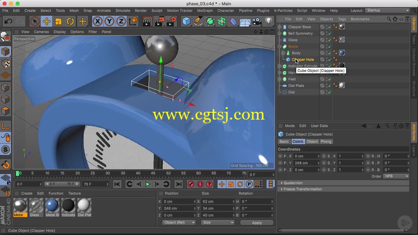Toggle R.B animation radio dot
The image size is (418, 235).
coord(368,170)
